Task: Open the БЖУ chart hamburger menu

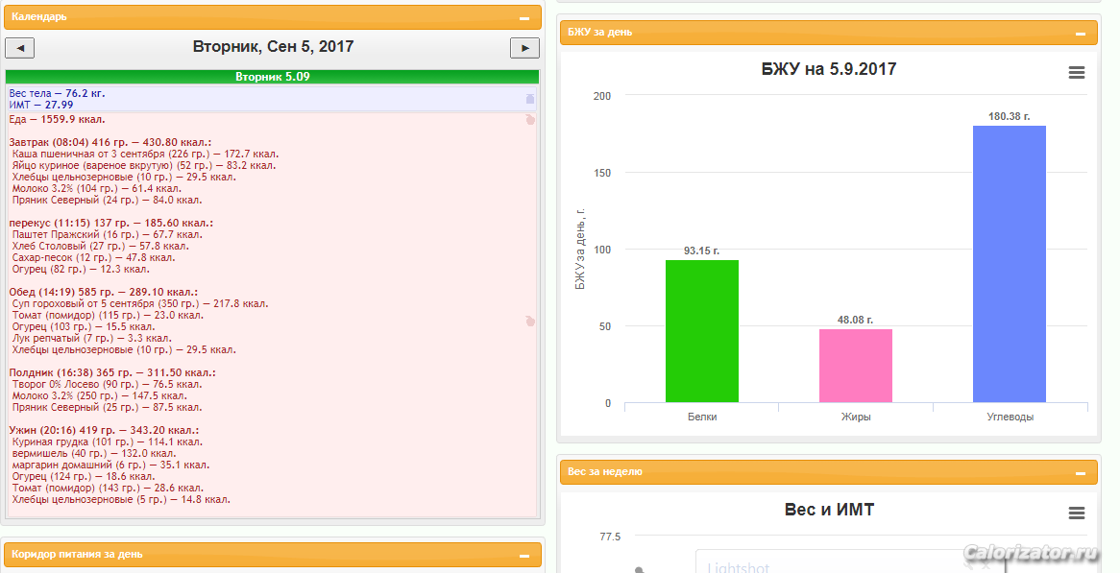Action: click(1076, 73)
